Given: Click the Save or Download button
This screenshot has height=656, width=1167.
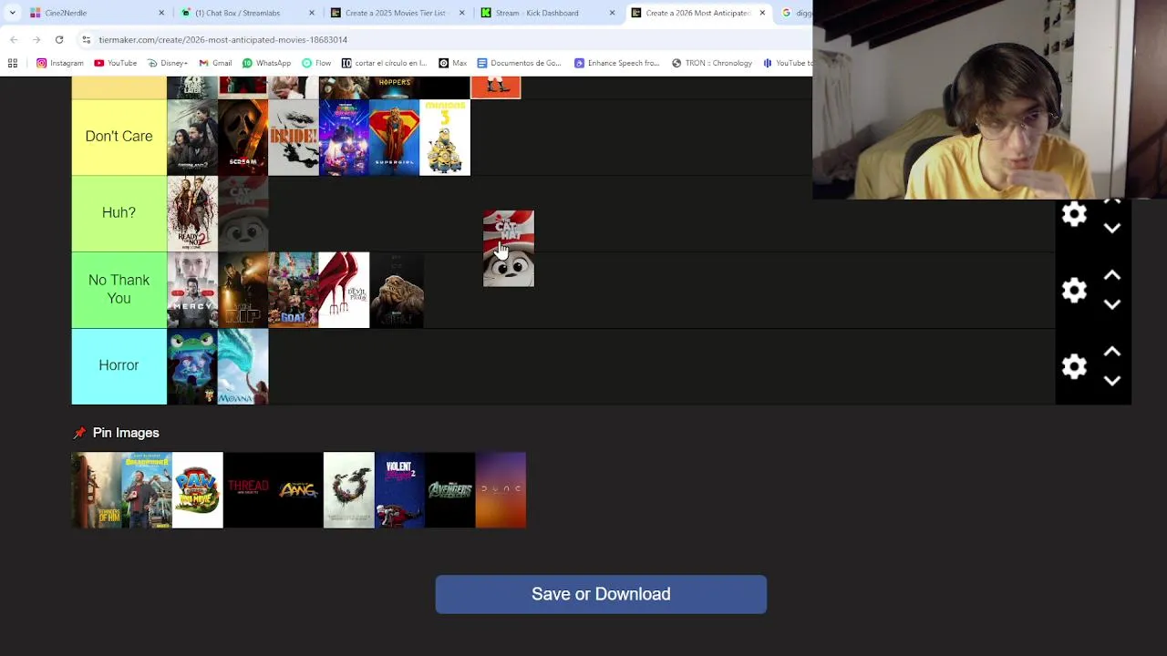Looking at the screenshot, I should 601,594.
